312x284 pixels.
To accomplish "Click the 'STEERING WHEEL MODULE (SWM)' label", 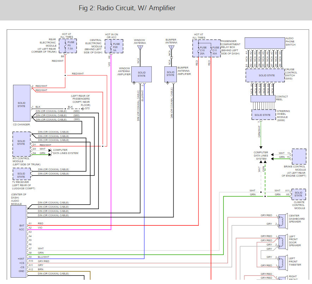I will [283, 116].
